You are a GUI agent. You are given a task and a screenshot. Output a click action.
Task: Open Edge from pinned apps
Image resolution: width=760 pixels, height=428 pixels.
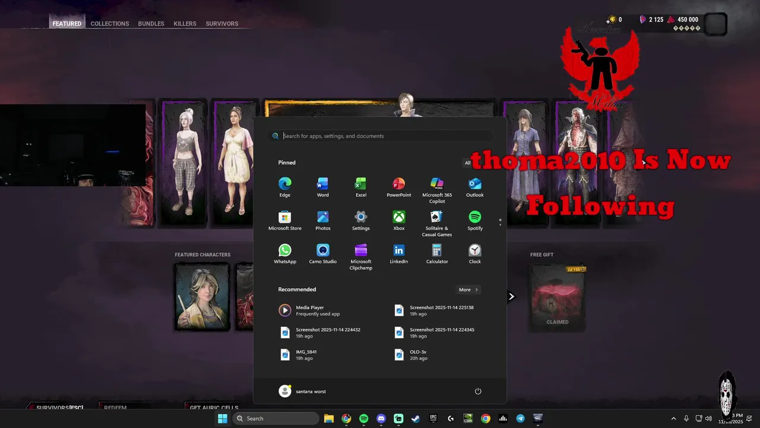coord(285,187)
